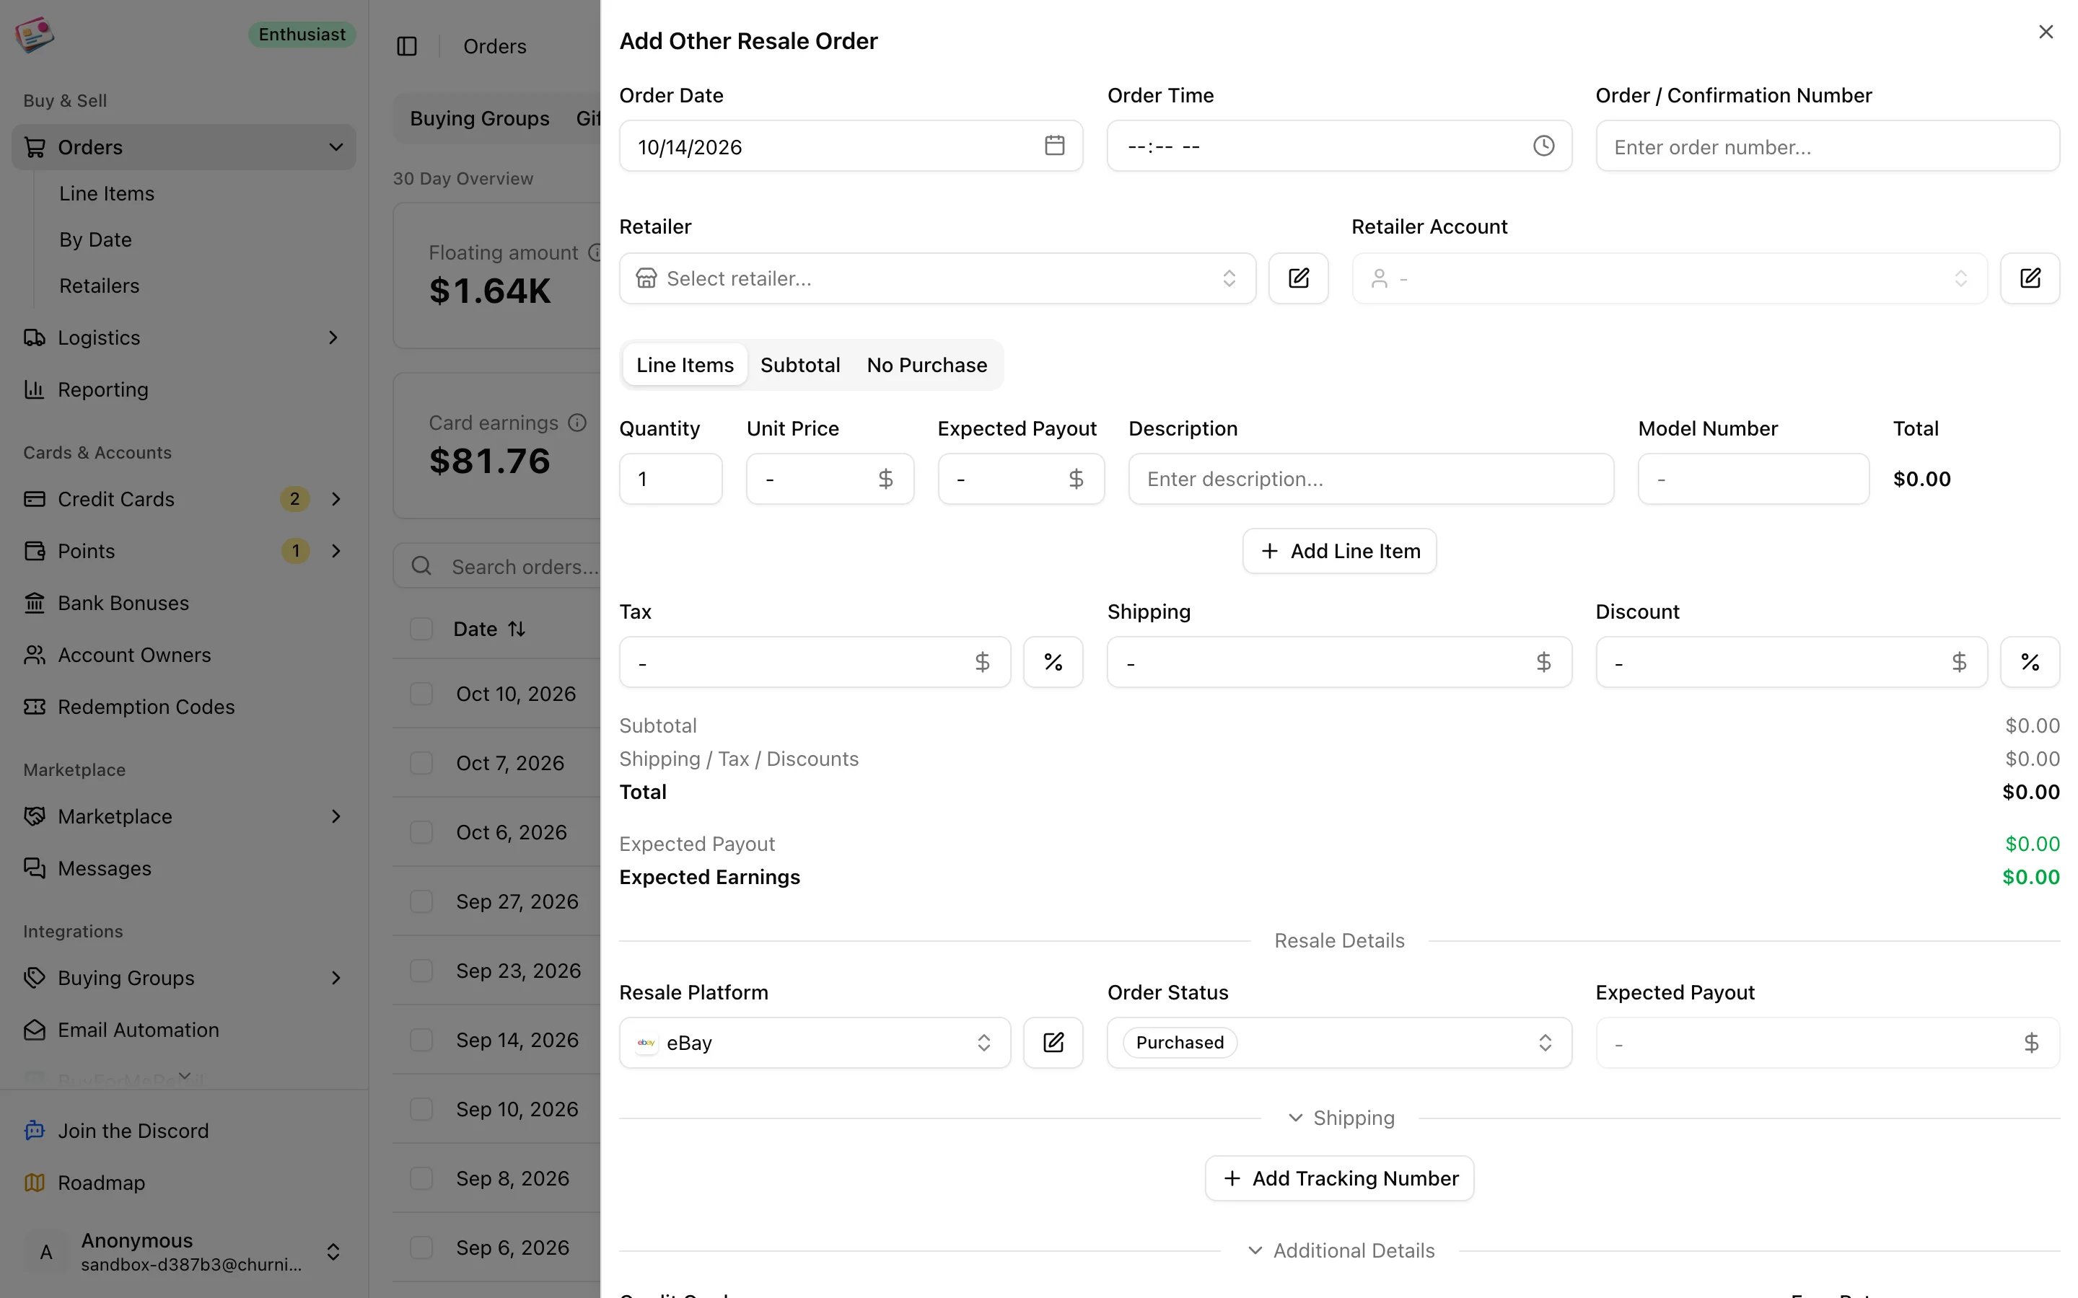The height and width of the screenshot is (1298, 2078).
Task: Switch to the Subtotal tab
Action: 799,365
